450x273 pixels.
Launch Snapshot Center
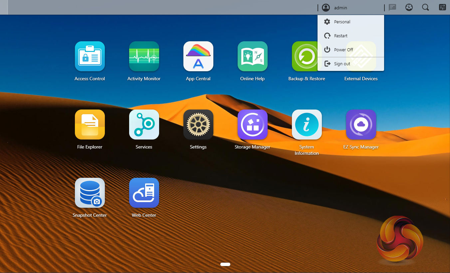(90, 193)
